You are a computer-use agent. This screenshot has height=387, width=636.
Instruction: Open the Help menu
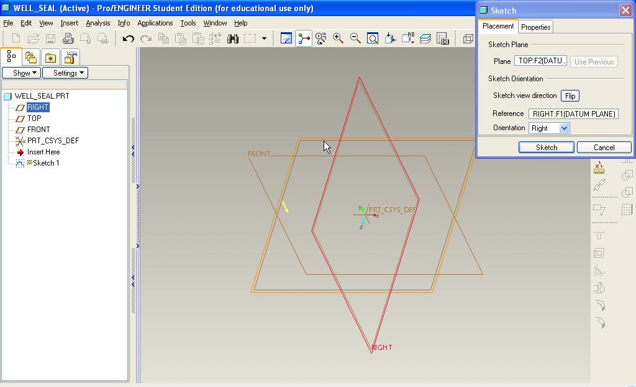pyautogui.click(x=240, y=23)
